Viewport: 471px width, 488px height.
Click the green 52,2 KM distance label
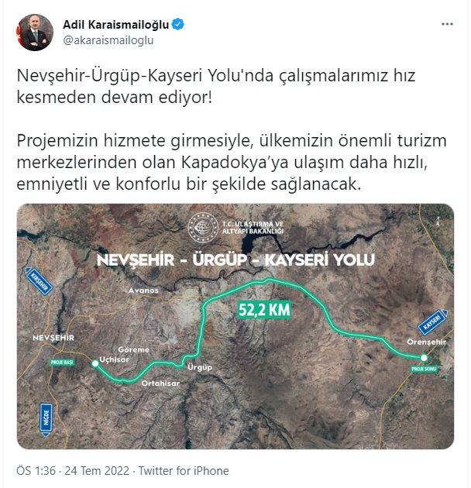click(264, 310)
